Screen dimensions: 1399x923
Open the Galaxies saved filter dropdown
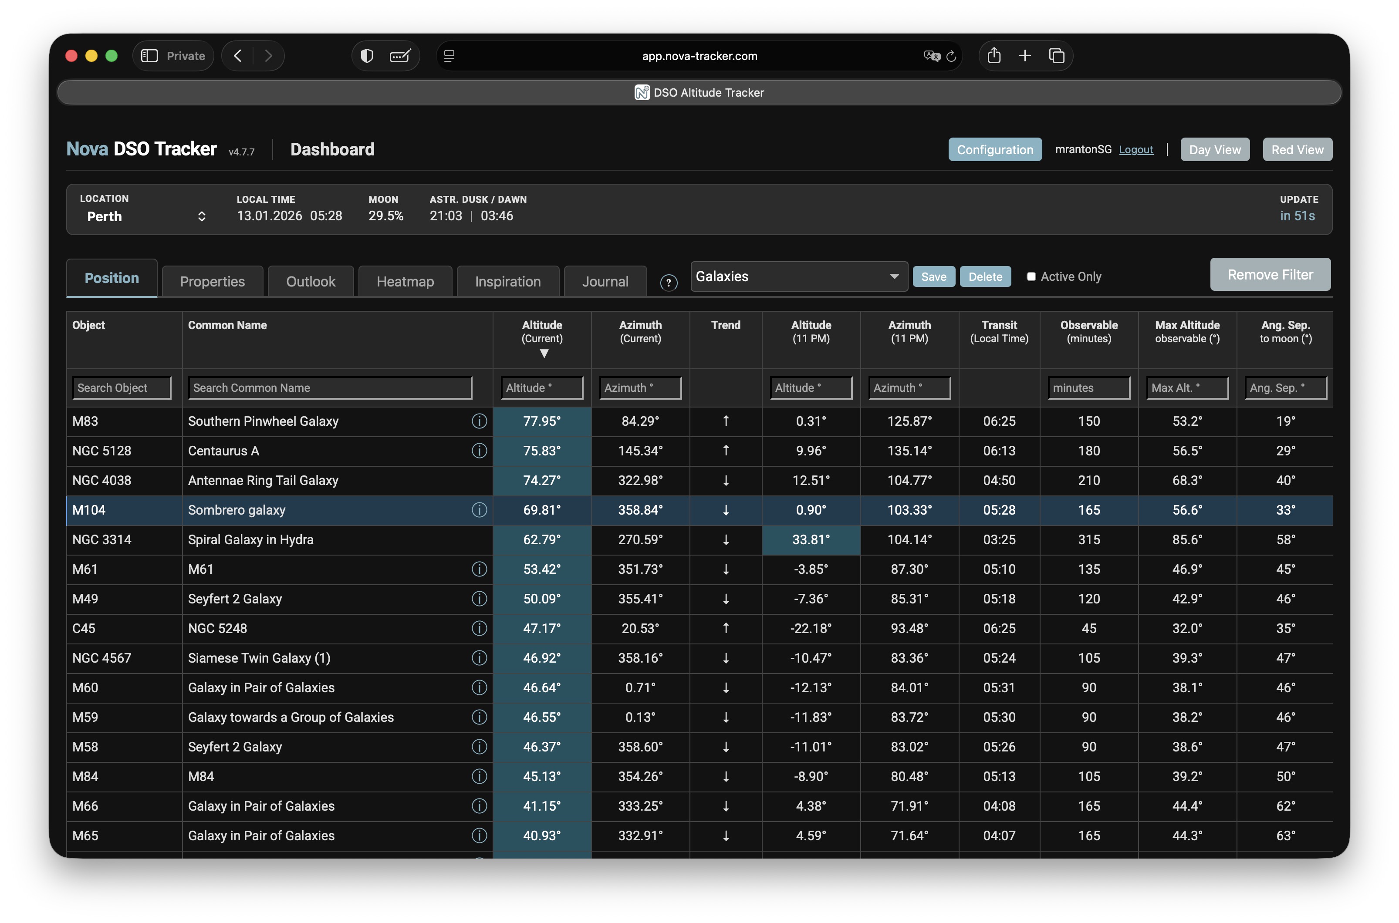(x=798, y=276)
